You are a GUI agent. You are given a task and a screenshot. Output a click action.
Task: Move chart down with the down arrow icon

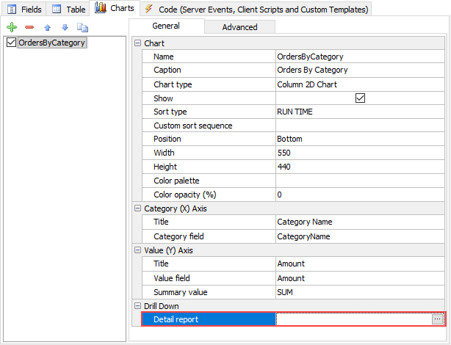(65, 27)
